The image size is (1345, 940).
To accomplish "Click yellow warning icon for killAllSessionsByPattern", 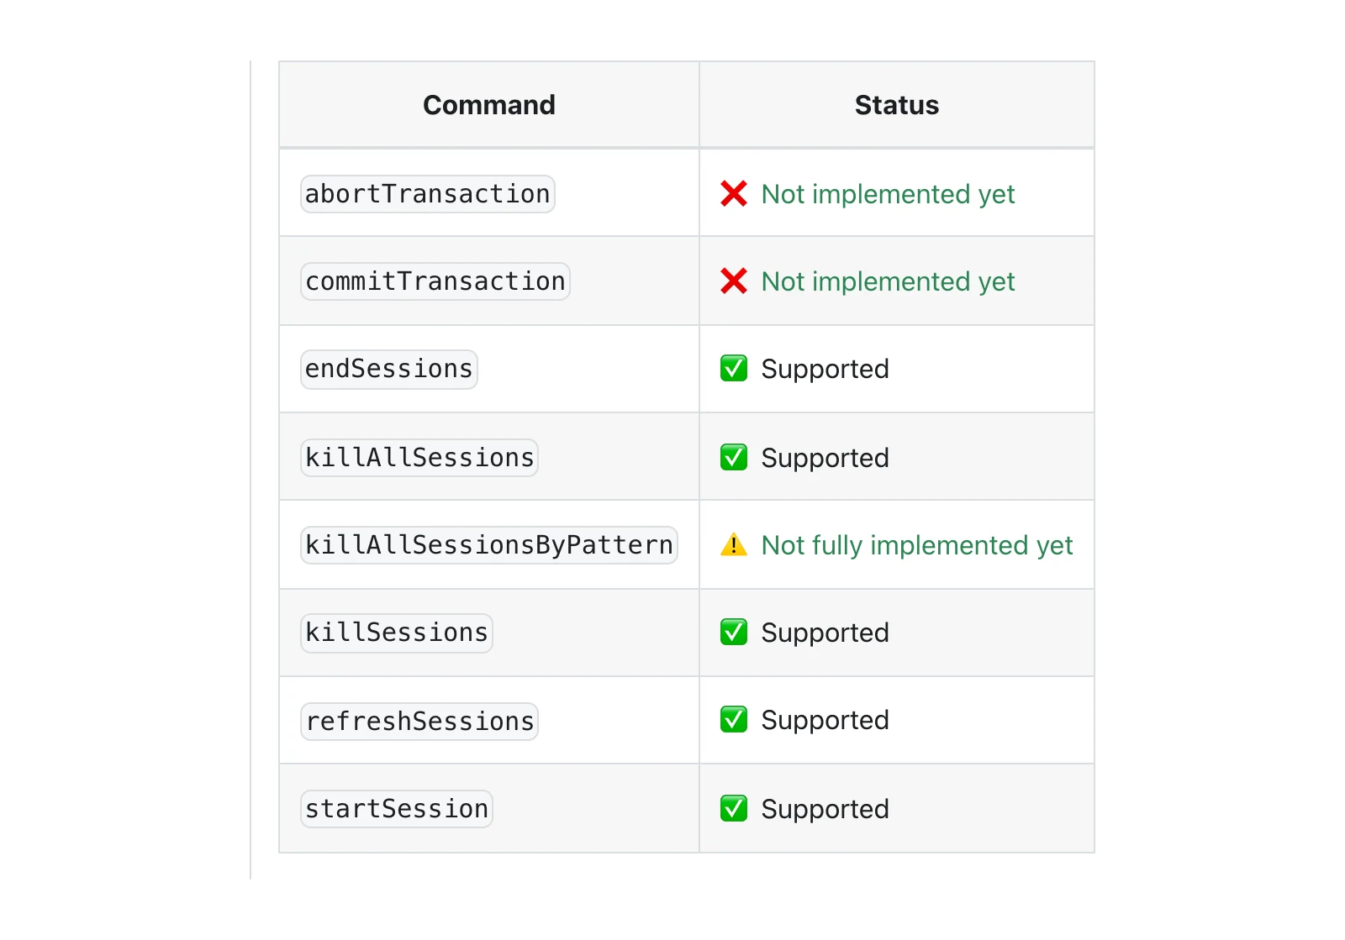I will [733, 545].
